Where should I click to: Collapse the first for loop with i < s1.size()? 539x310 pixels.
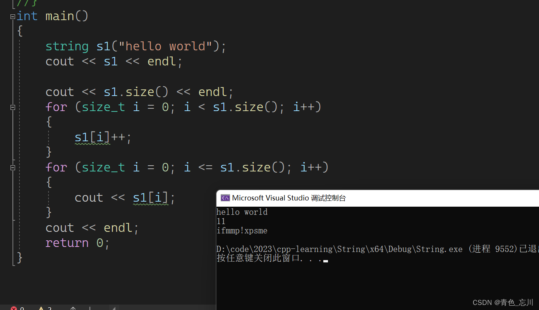pos(13,107)
